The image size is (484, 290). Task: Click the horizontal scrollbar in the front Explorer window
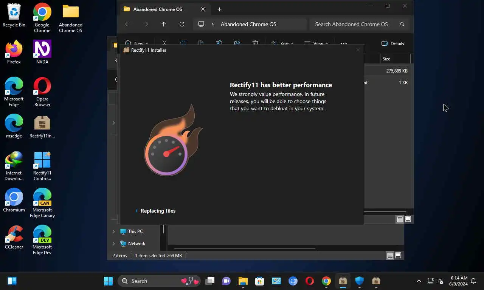coord(385,212)
